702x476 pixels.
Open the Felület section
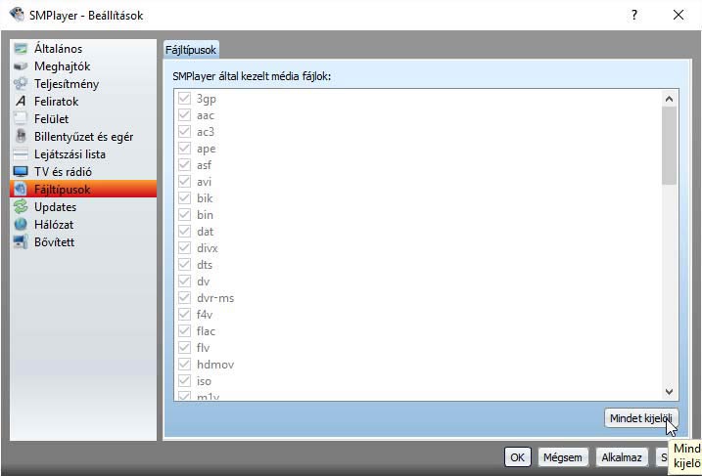pos(83,118)
